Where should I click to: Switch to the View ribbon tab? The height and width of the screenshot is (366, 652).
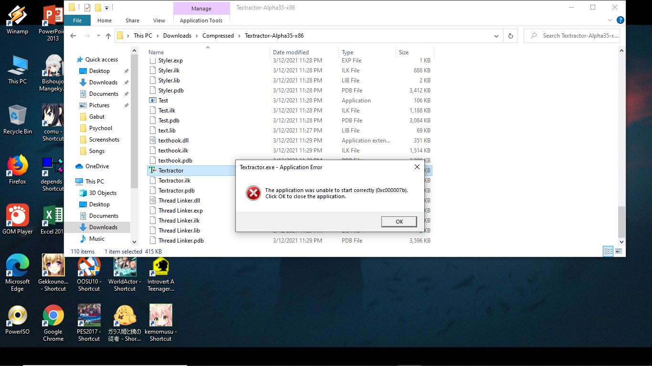click(159, 20)
